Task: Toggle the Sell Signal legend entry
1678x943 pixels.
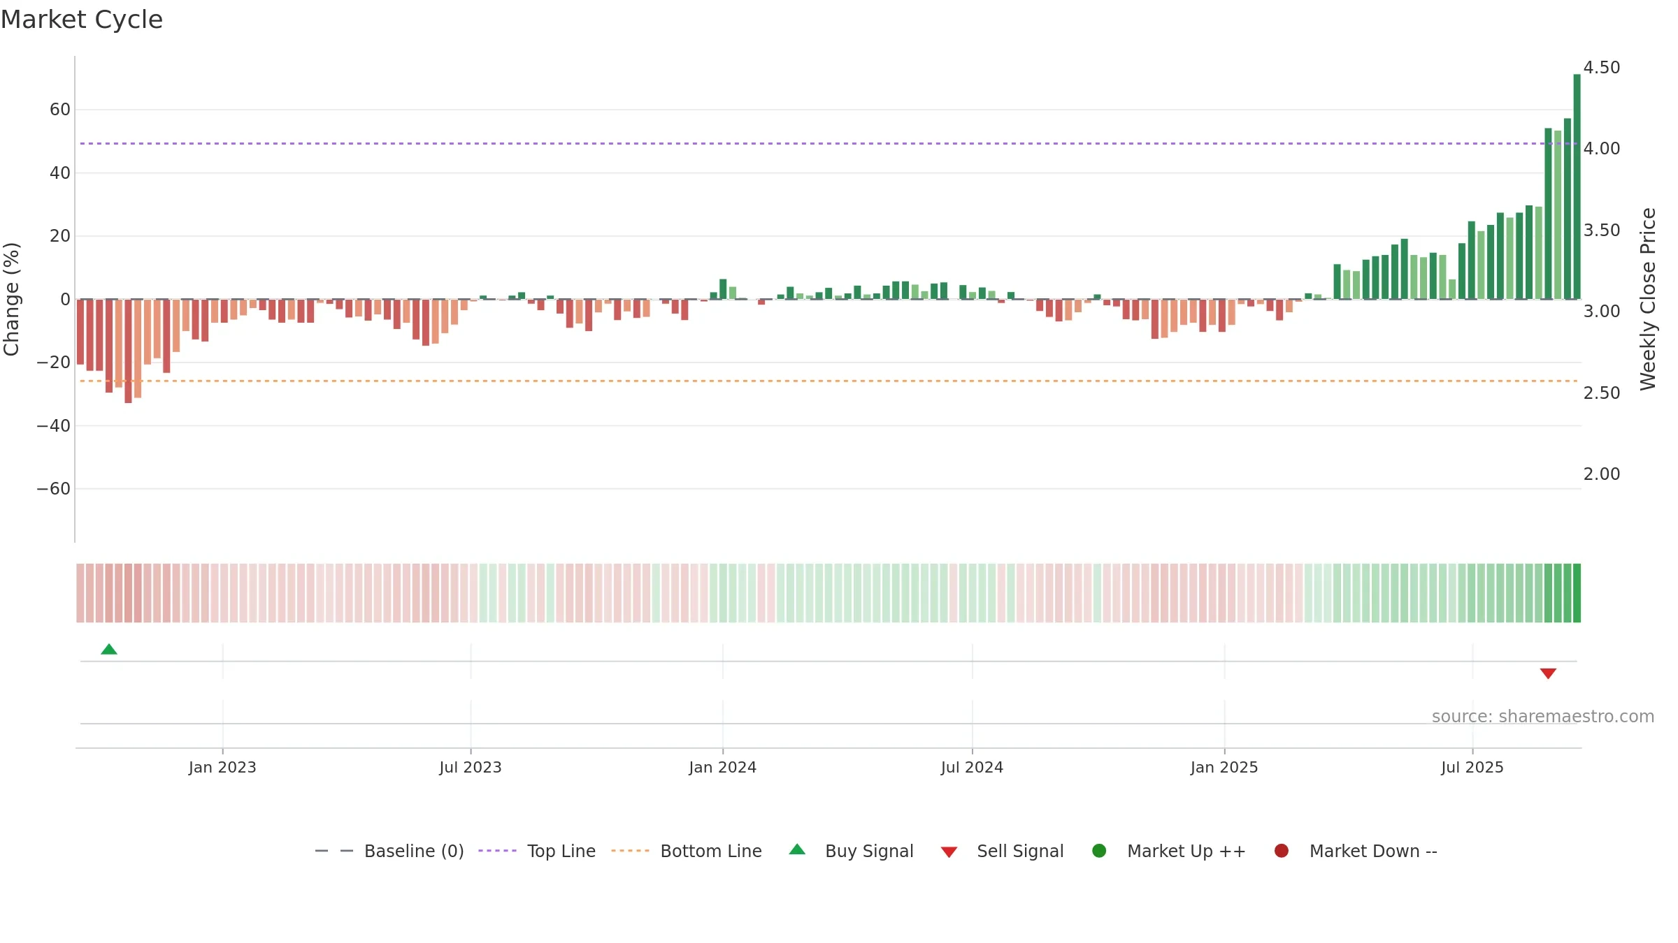Action: [1002, 851]
